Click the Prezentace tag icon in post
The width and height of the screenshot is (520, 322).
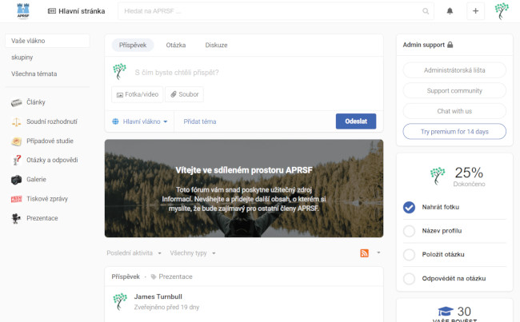click(x=154, y=276)
